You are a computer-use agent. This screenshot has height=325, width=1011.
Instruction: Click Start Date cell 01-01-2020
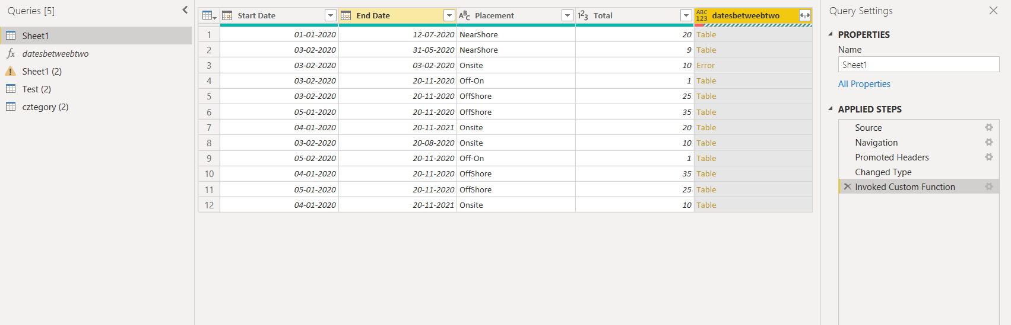[x=279, y=34]
